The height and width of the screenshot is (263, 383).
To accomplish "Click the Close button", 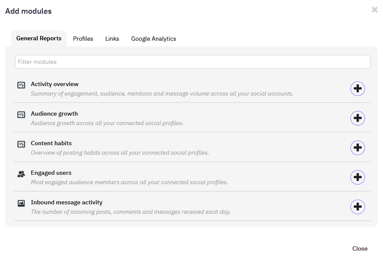I will click(360, 248).
